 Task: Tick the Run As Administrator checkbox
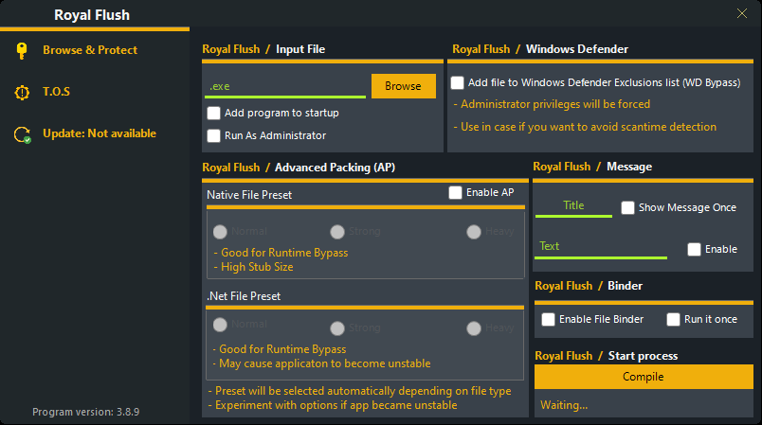(214, 135)
